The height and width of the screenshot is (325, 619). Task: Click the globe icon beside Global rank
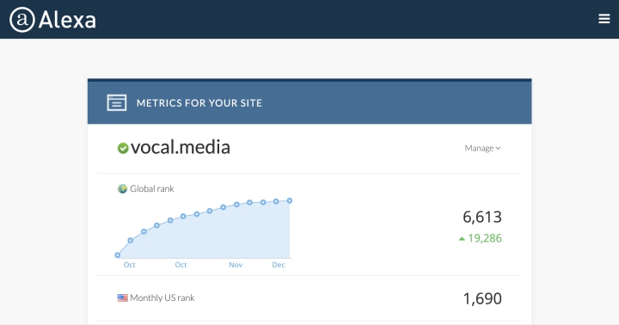click(122, 189)
